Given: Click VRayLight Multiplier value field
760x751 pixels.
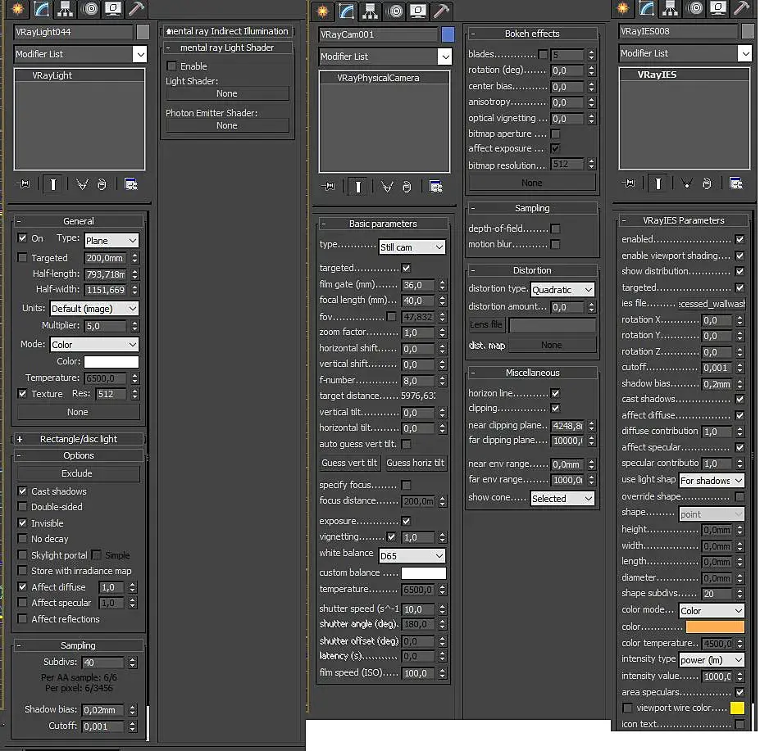Looking at the screenshot, I should click(106, 326).
